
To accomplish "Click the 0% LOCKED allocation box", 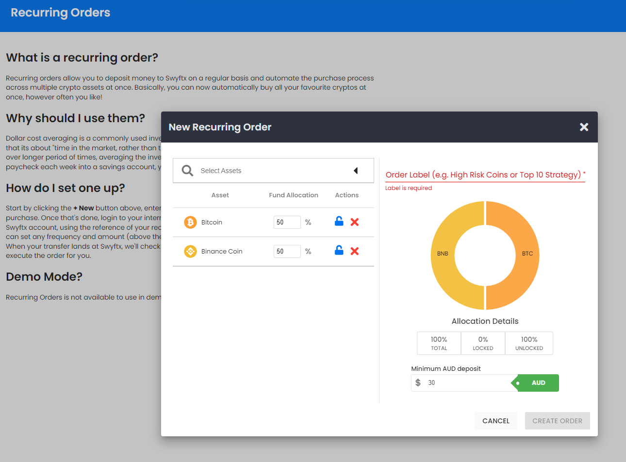I will pyautogui.click(x=483, y=343).
